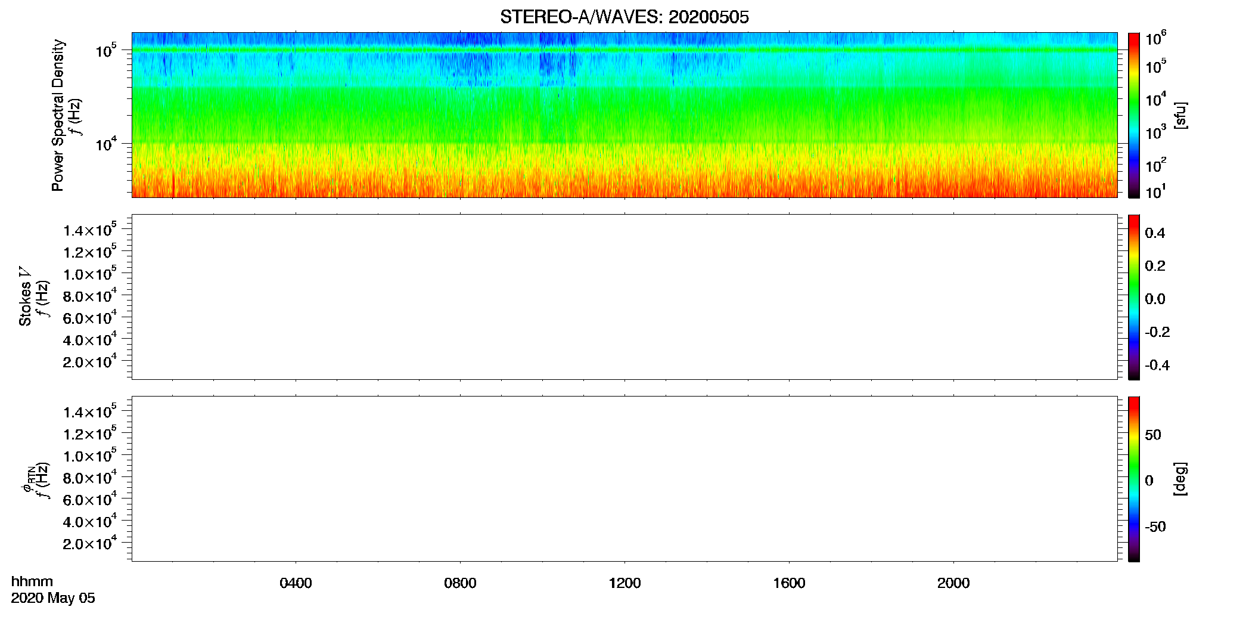Click the phi RTN degree colorbar
This screenshot has width=1249, height=644.
click(x=1133, y=479)
